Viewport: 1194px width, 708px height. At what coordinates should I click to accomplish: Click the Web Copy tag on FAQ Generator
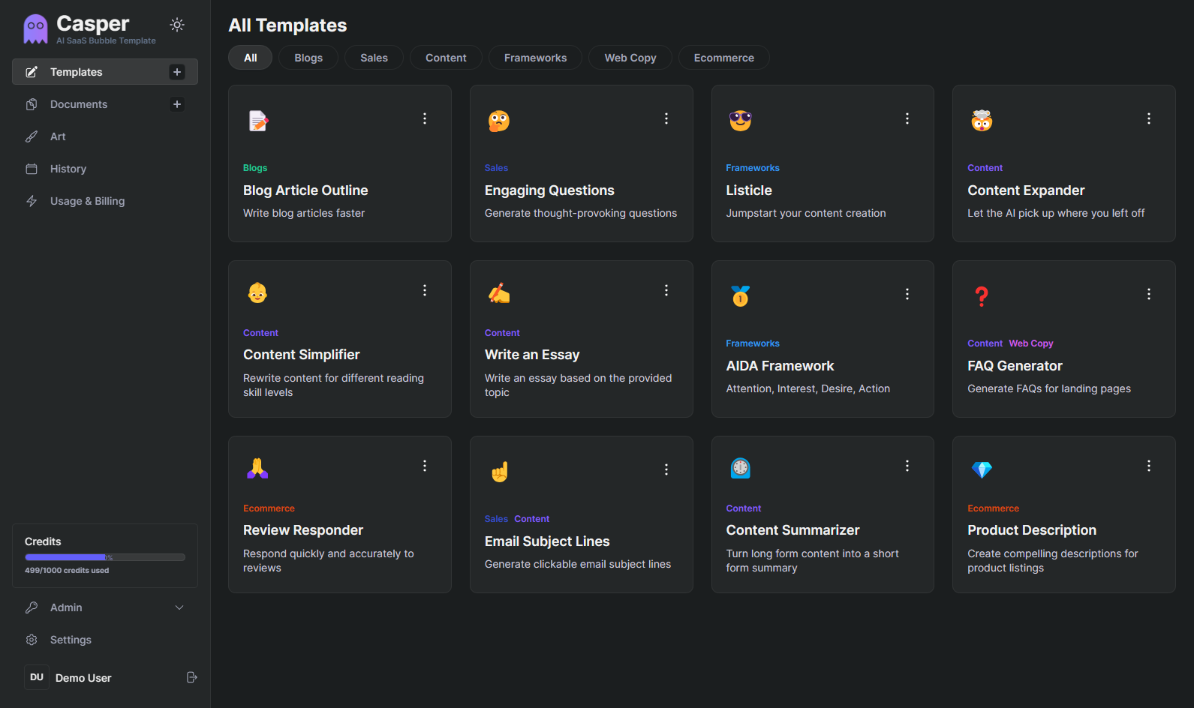tap(1031, 343)
